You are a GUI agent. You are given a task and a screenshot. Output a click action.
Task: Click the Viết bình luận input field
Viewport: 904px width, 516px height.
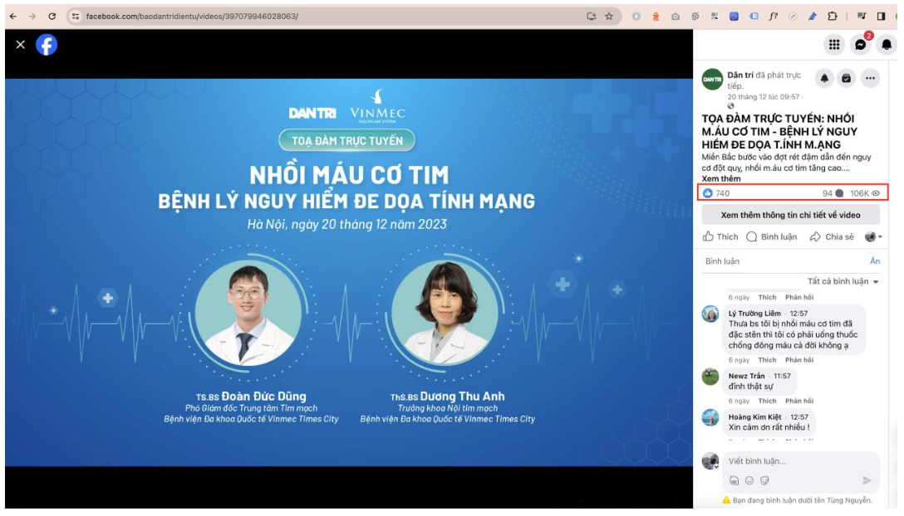click(801, 460)
